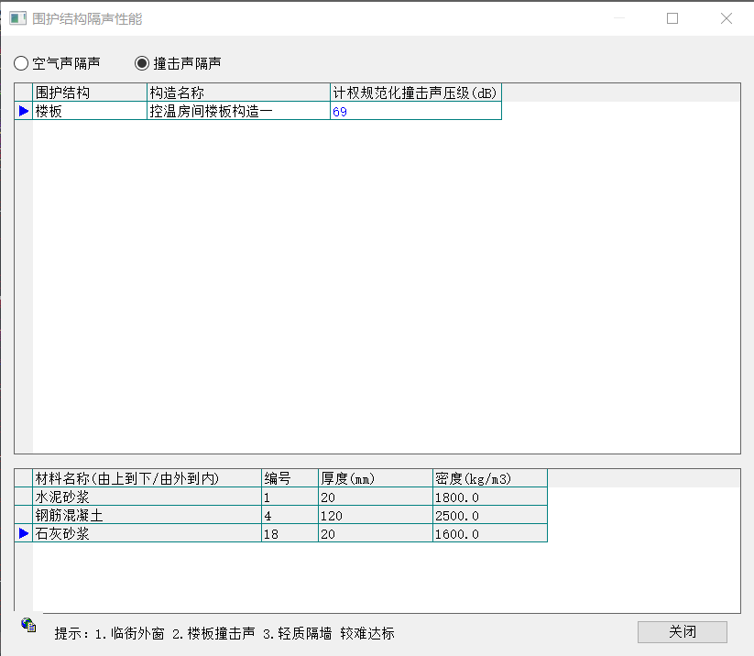This screenshot has width=754, height=656.
Task: Click the 编号 column header
Action: click(290, 478)
